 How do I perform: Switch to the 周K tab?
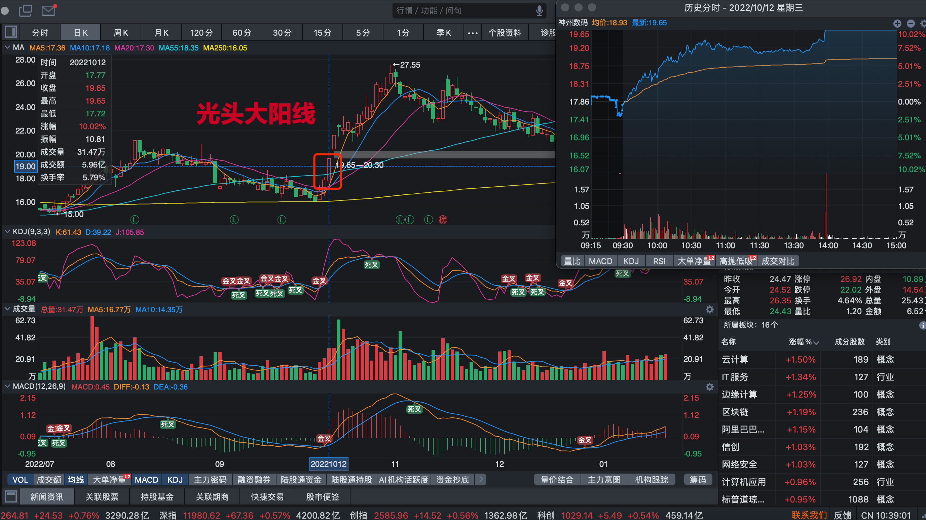[x=121, y=33]
